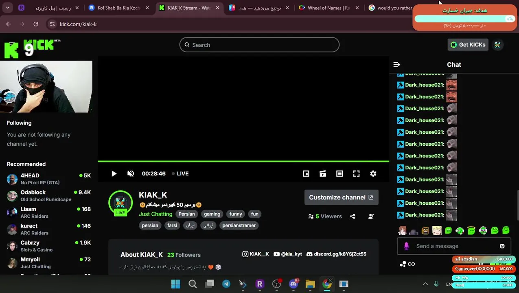Screen dimensions: 519x293
Task: Select the capitalized Persian tag
Action: click(x=186, y=214)
